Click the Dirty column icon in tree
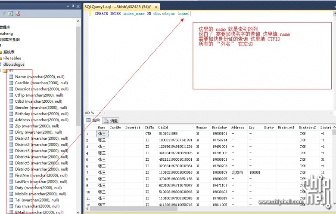 [11, 132]
